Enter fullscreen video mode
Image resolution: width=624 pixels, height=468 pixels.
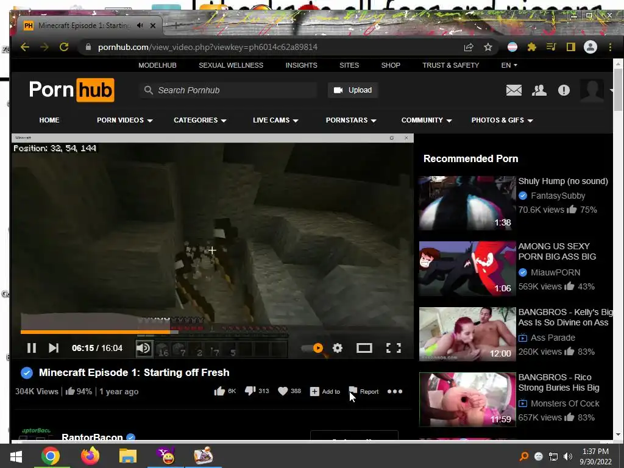(x=394, y=348)
